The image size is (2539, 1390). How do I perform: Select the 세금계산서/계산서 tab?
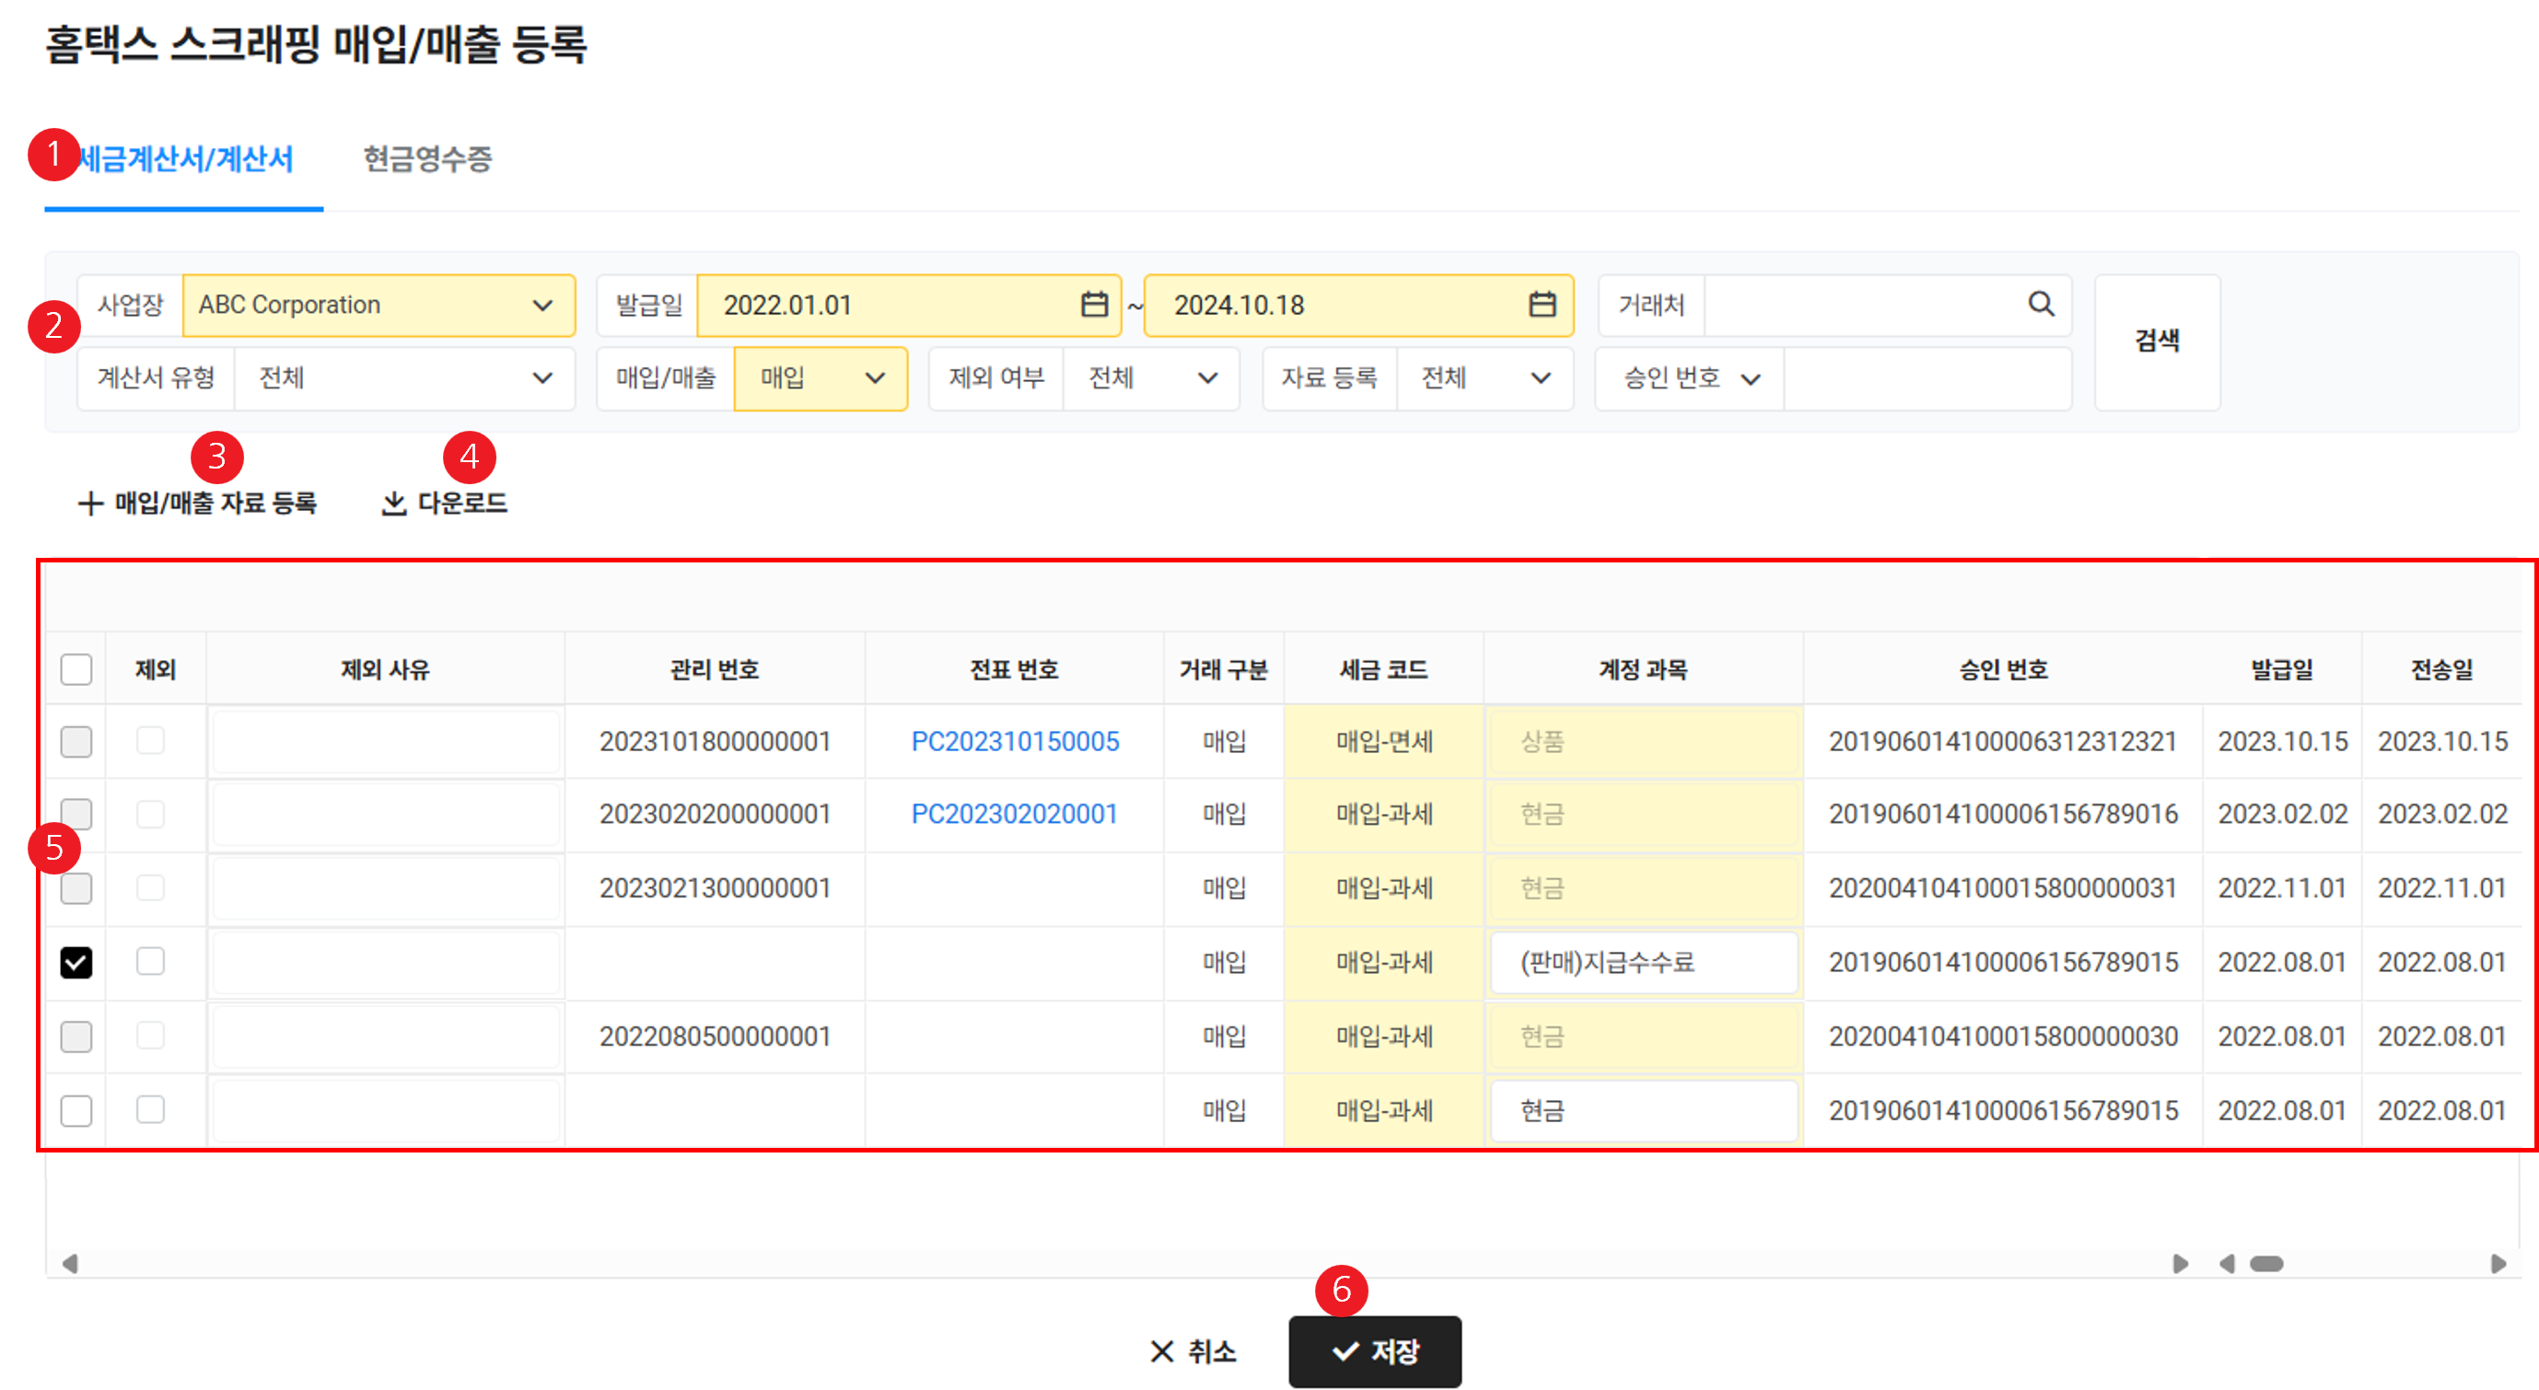tap(185, 158)
